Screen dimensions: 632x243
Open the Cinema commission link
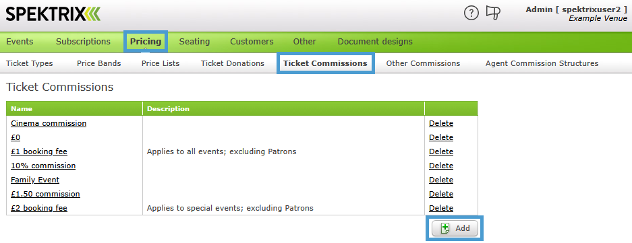coord(49,123)
